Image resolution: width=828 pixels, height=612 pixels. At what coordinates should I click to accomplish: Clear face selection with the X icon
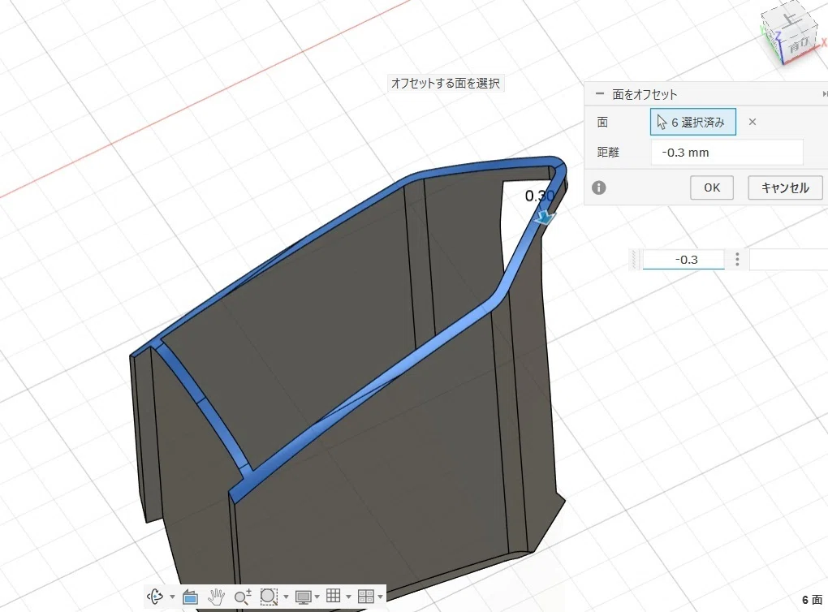[753, 122]
